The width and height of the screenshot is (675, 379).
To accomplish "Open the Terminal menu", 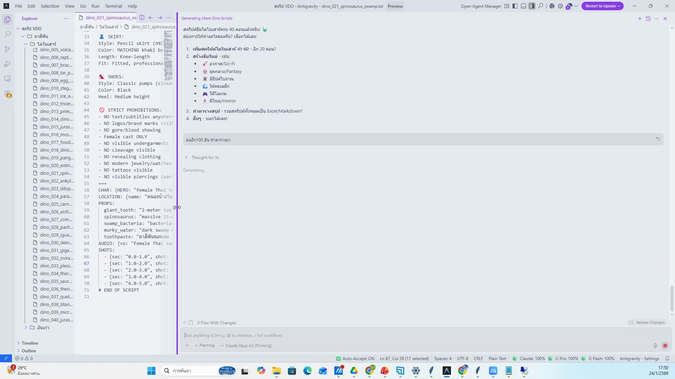I will (x=113, y=6).
